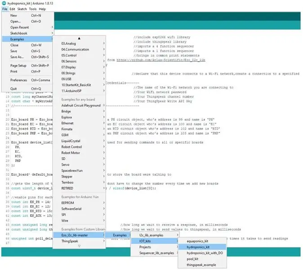
Task: Open the pool_kit example
Action: 202,259
